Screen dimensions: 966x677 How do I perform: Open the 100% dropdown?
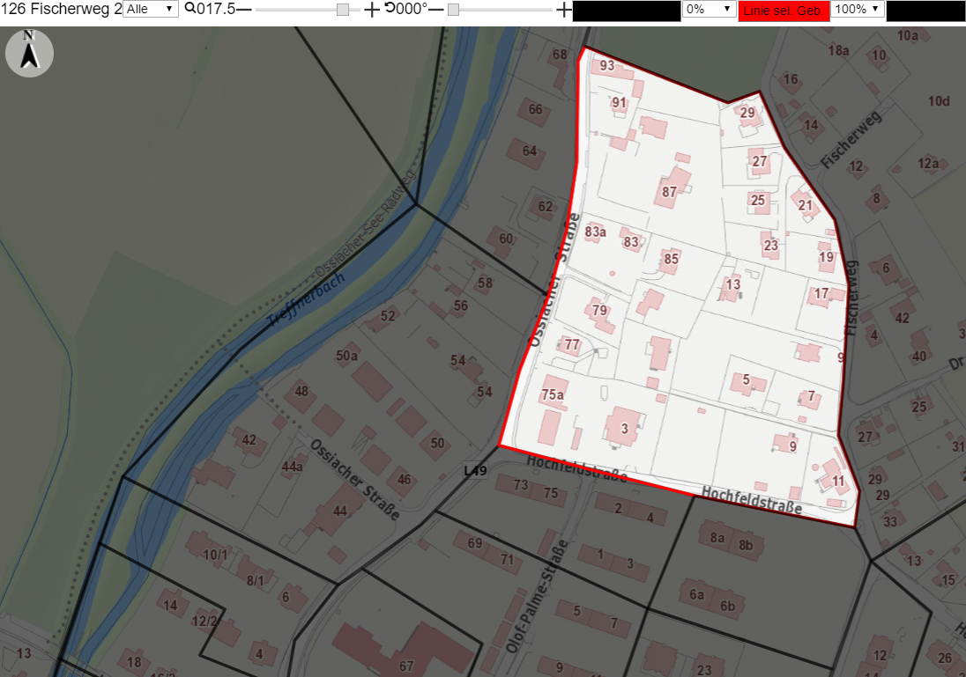pos(858,9)
